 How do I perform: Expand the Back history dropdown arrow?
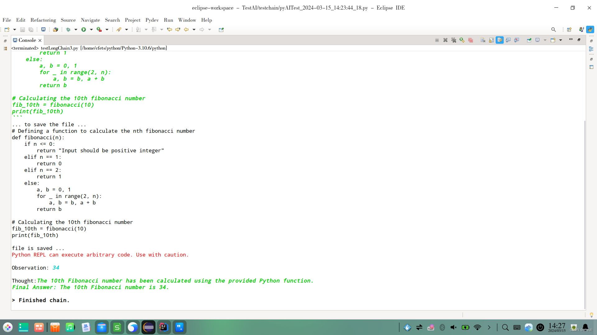pos(194,29)
